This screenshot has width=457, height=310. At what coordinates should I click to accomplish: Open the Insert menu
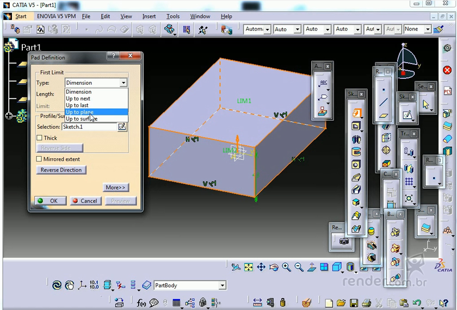(149, 16)
